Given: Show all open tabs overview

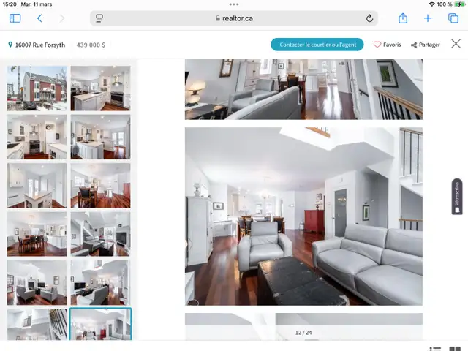Looking at the screenshot, I should pos(453,18).
